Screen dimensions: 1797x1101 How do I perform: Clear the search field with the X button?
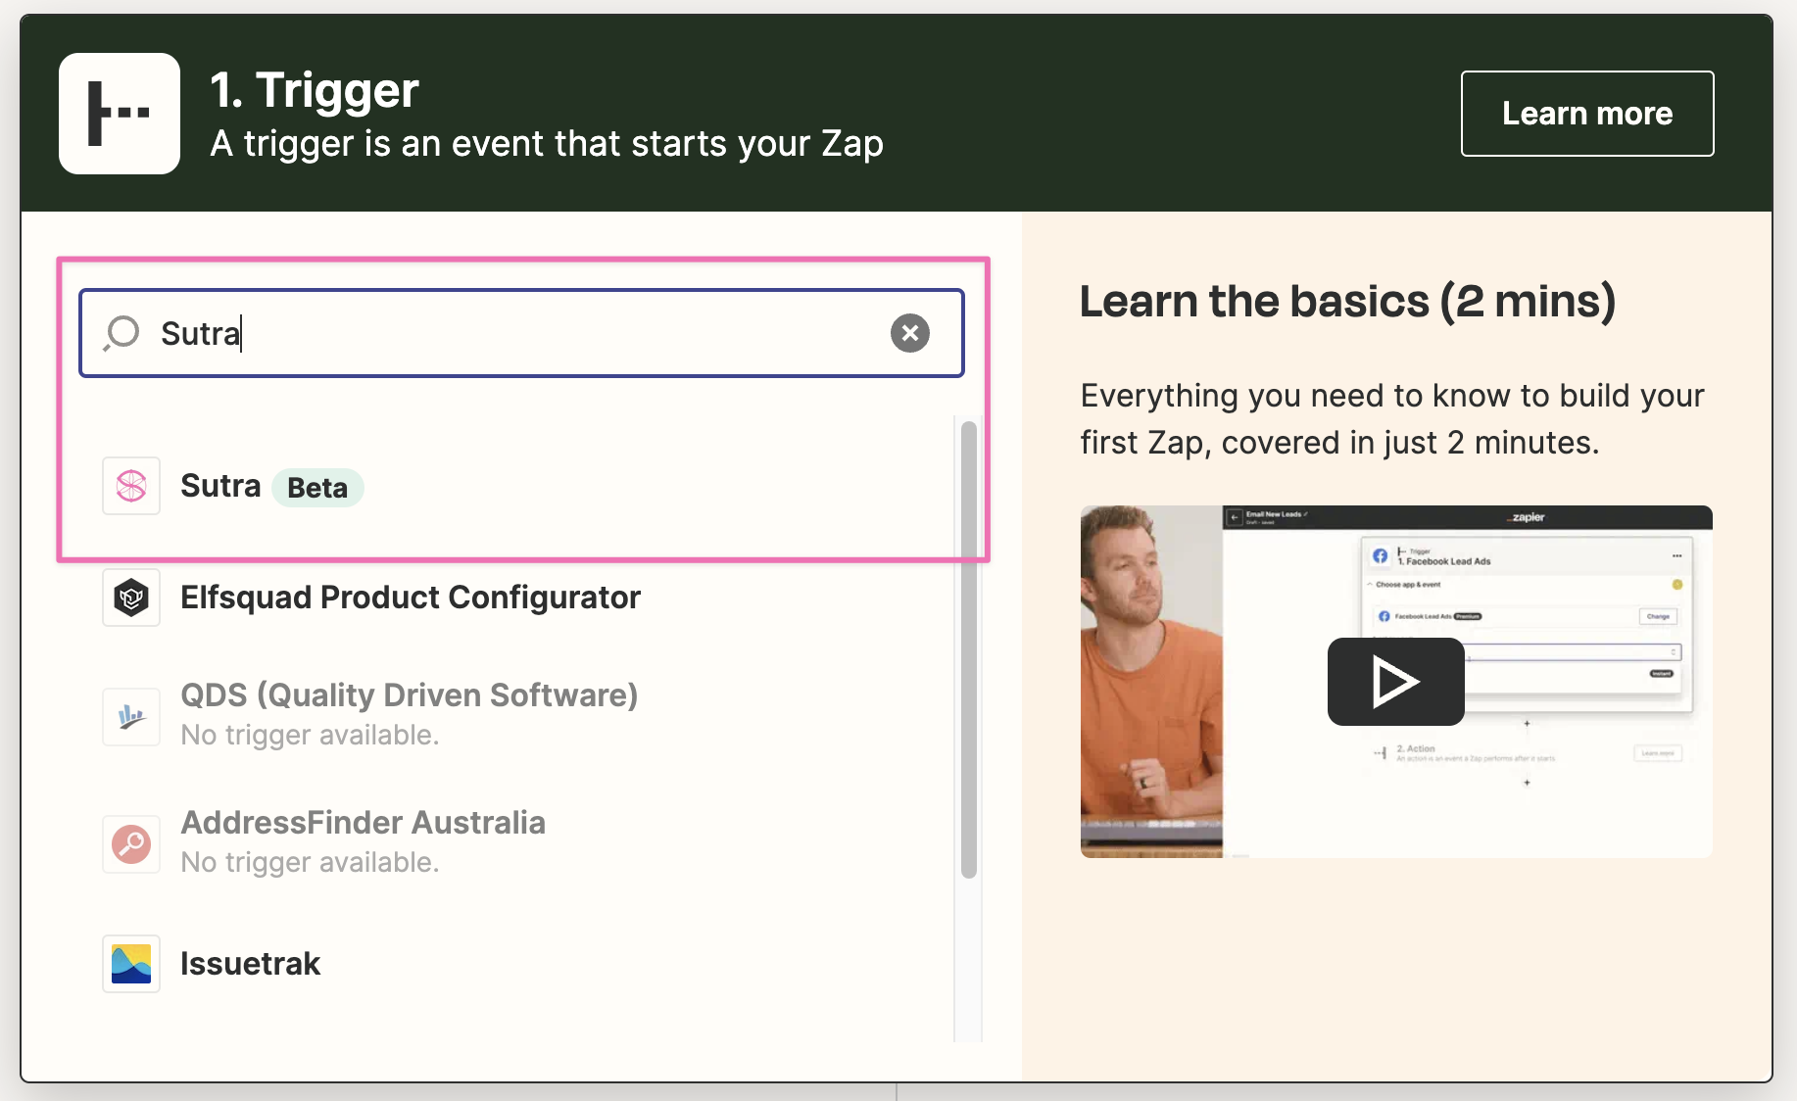pyautogui.click(x=910, y=333)
